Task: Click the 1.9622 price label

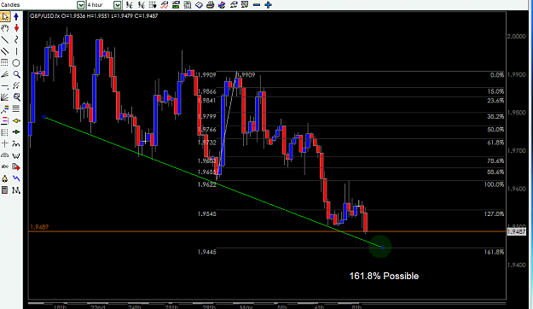Action: click(207, 184)
